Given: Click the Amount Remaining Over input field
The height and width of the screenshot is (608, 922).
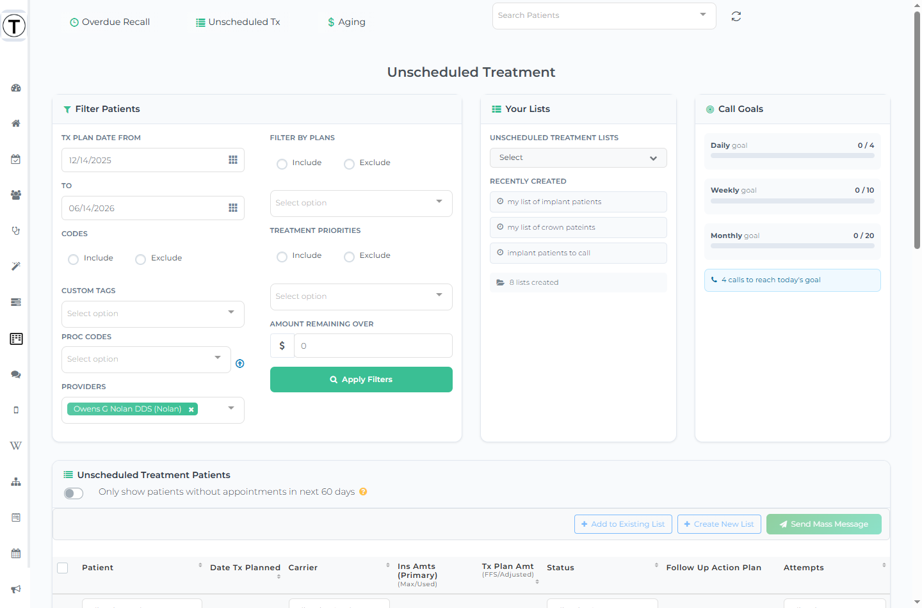Looking at the screenshot, I should coord(373,346).
